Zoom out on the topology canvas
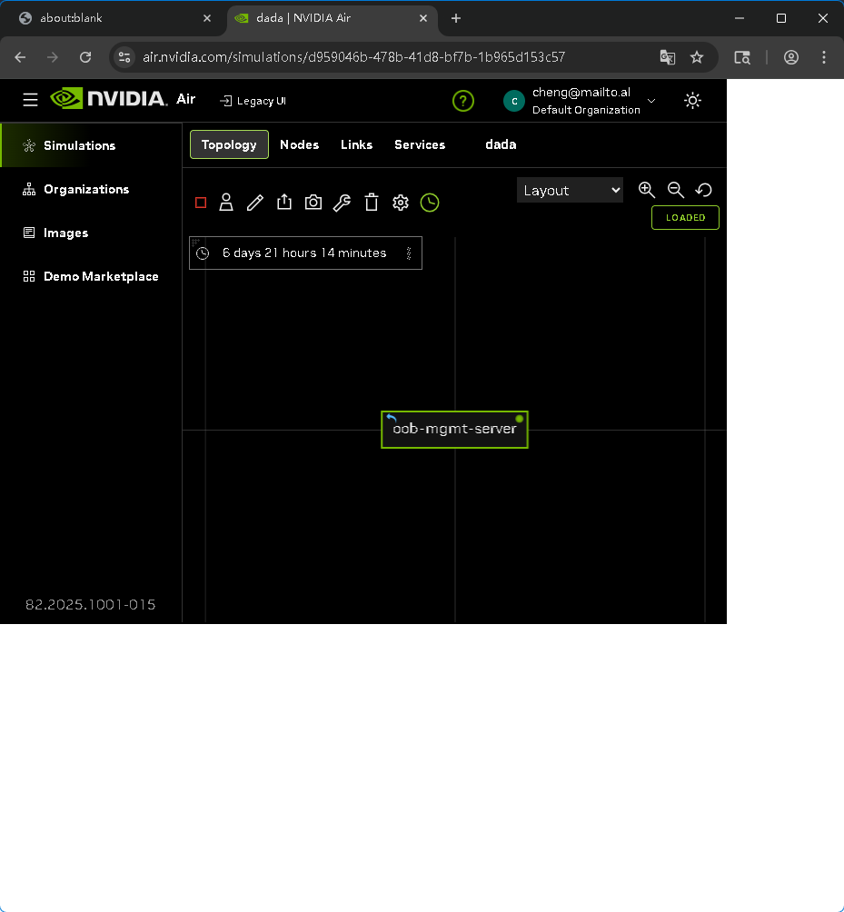 pyautogui.click(x=675, y=190)
